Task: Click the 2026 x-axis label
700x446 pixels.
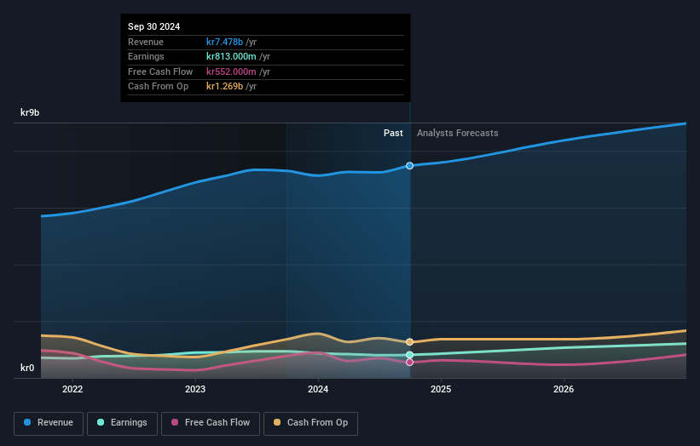Action: point(564,389)
